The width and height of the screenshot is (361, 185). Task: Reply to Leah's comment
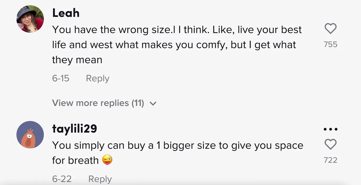(x=97, y=78)
